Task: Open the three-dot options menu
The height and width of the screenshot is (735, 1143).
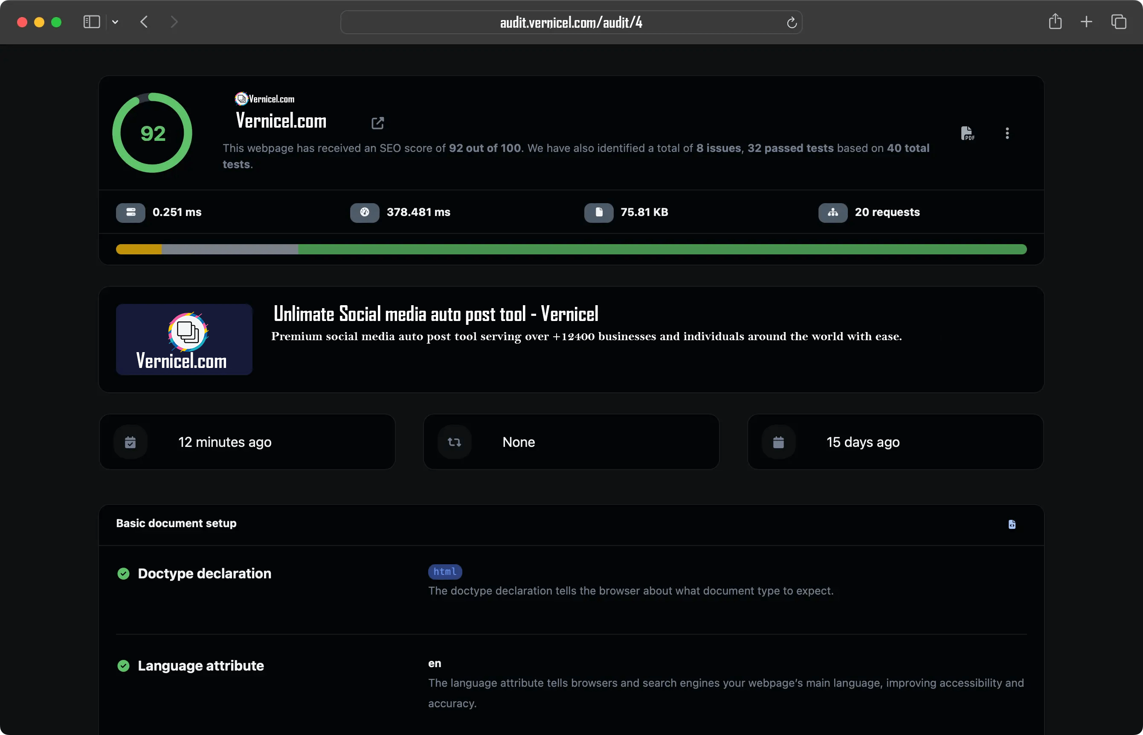Action: click(x=1007, y=133)
